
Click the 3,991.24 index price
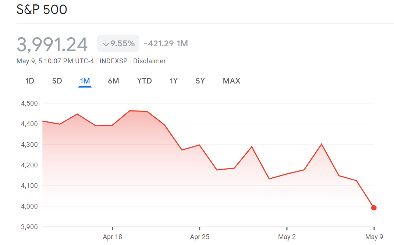52,44
